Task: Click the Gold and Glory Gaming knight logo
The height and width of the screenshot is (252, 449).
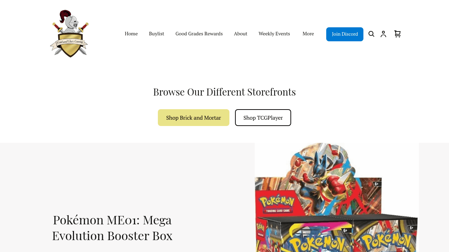Action: click(x=69, y=34)
